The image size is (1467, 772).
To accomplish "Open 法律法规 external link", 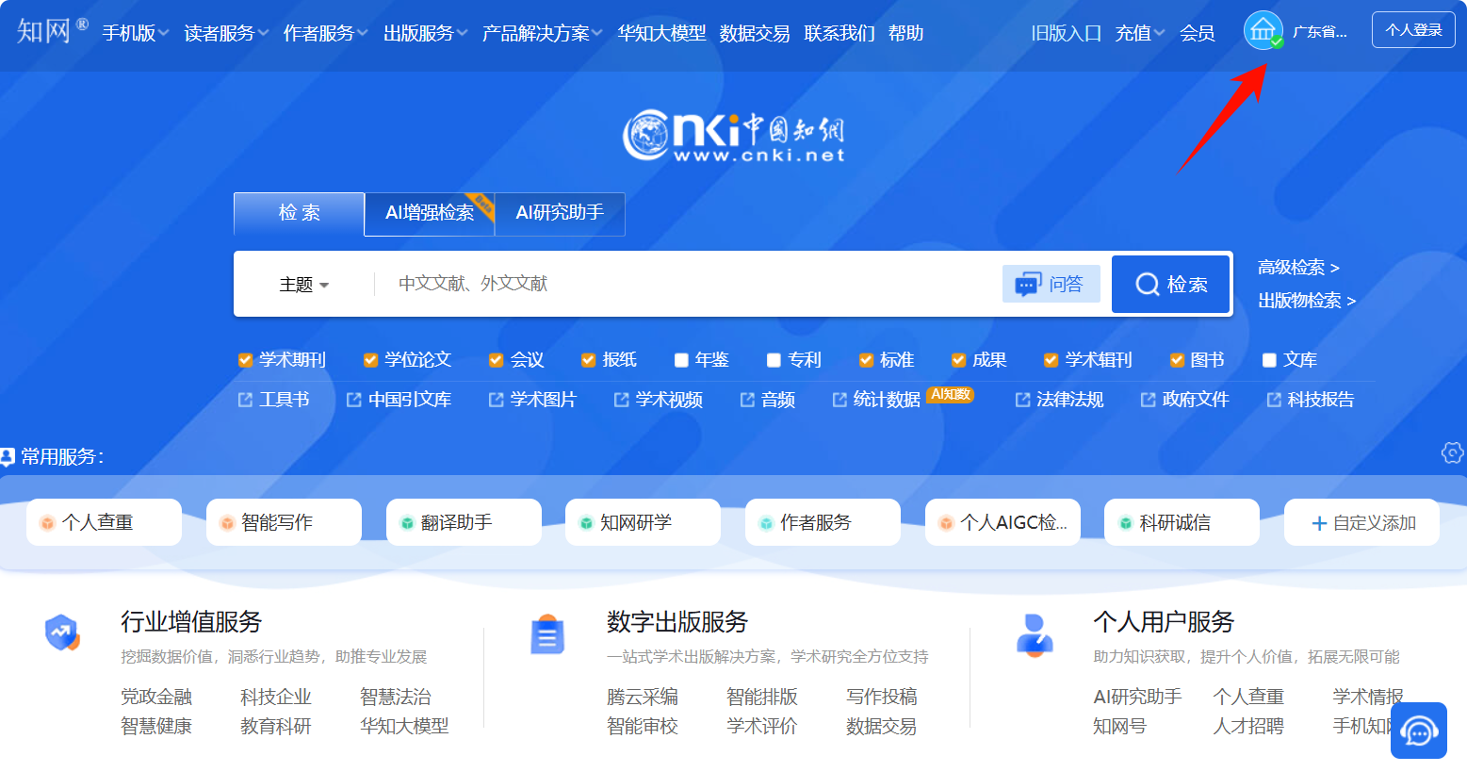I will point(1059,400).
